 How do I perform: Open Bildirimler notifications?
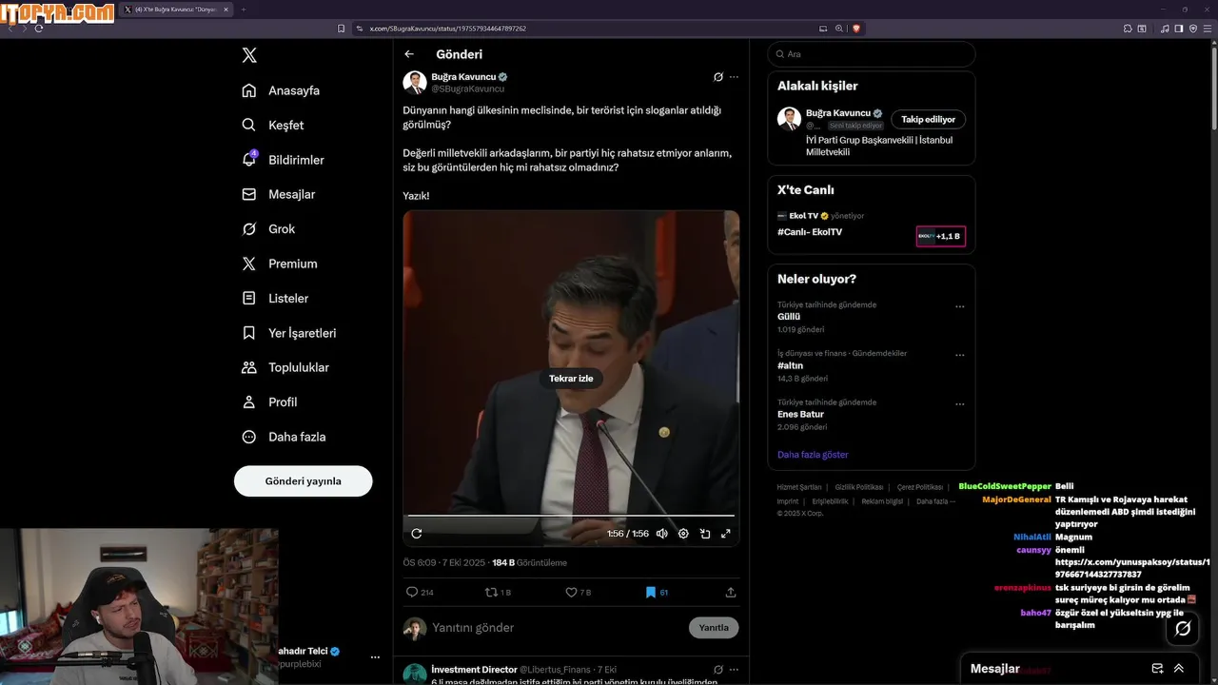pyautogui.click(x=283, y=160)
